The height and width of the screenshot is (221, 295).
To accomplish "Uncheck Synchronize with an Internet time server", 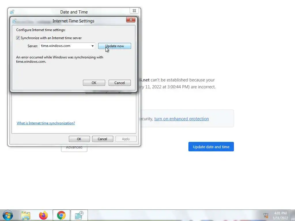I will tap(18, 38).
